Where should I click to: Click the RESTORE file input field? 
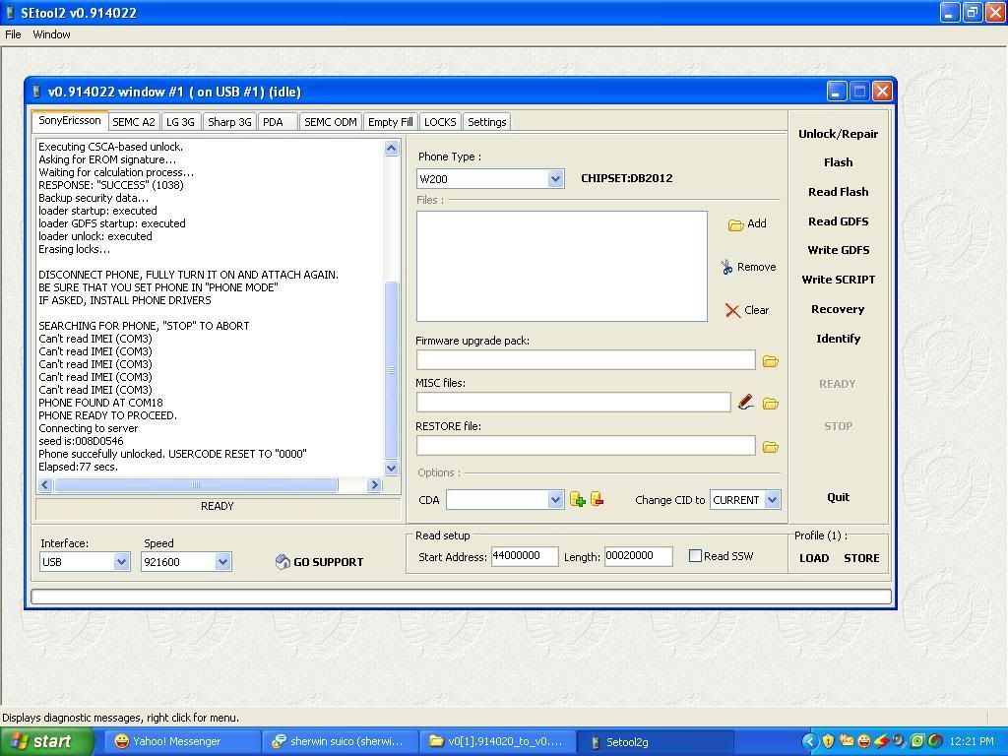586,446
